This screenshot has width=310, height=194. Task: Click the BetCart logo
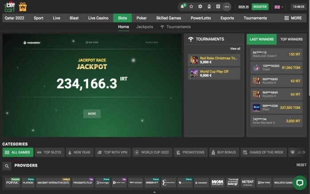(x=9, y=7)
